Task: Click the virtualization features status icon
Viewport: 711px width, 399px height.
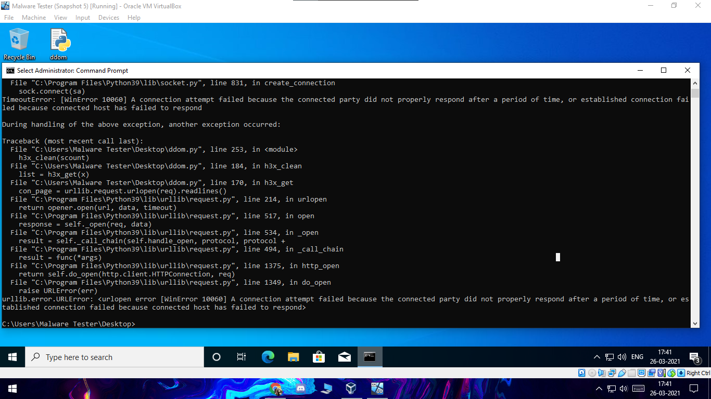Action: (661, 373)
